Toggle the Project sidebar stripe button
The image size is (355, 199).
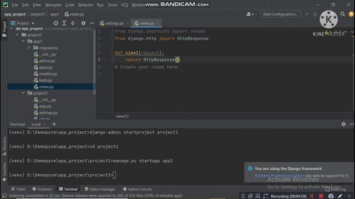click(x=4, y=29)
